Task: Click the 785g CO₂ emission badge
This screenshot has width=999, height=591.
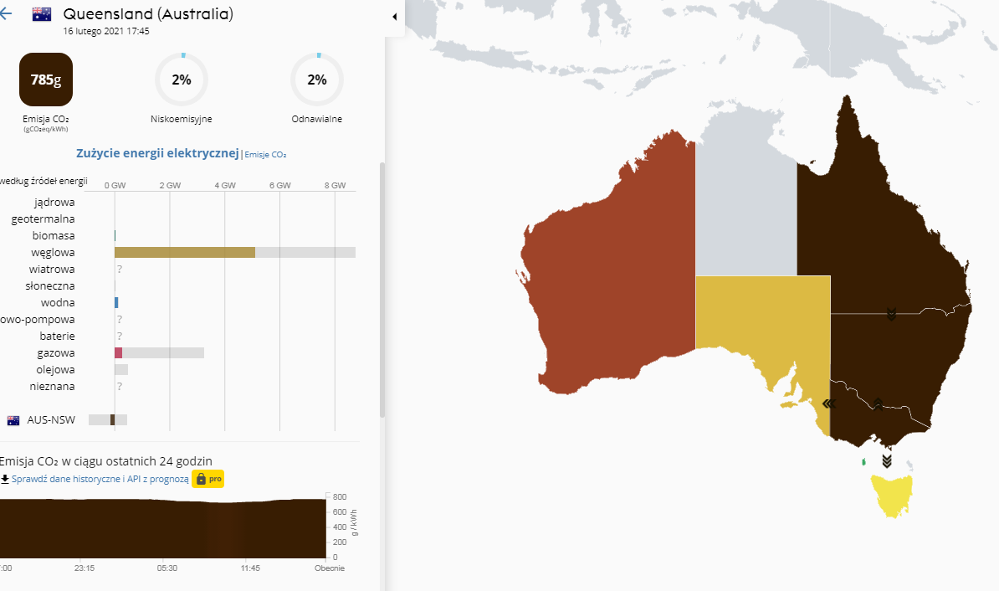Action: [46, 80]
